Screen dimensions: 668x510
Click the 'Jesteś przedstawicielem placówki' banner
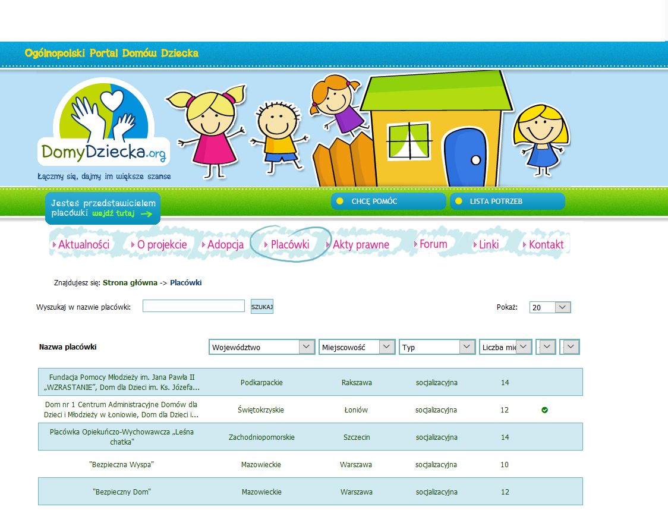point(103,208)
